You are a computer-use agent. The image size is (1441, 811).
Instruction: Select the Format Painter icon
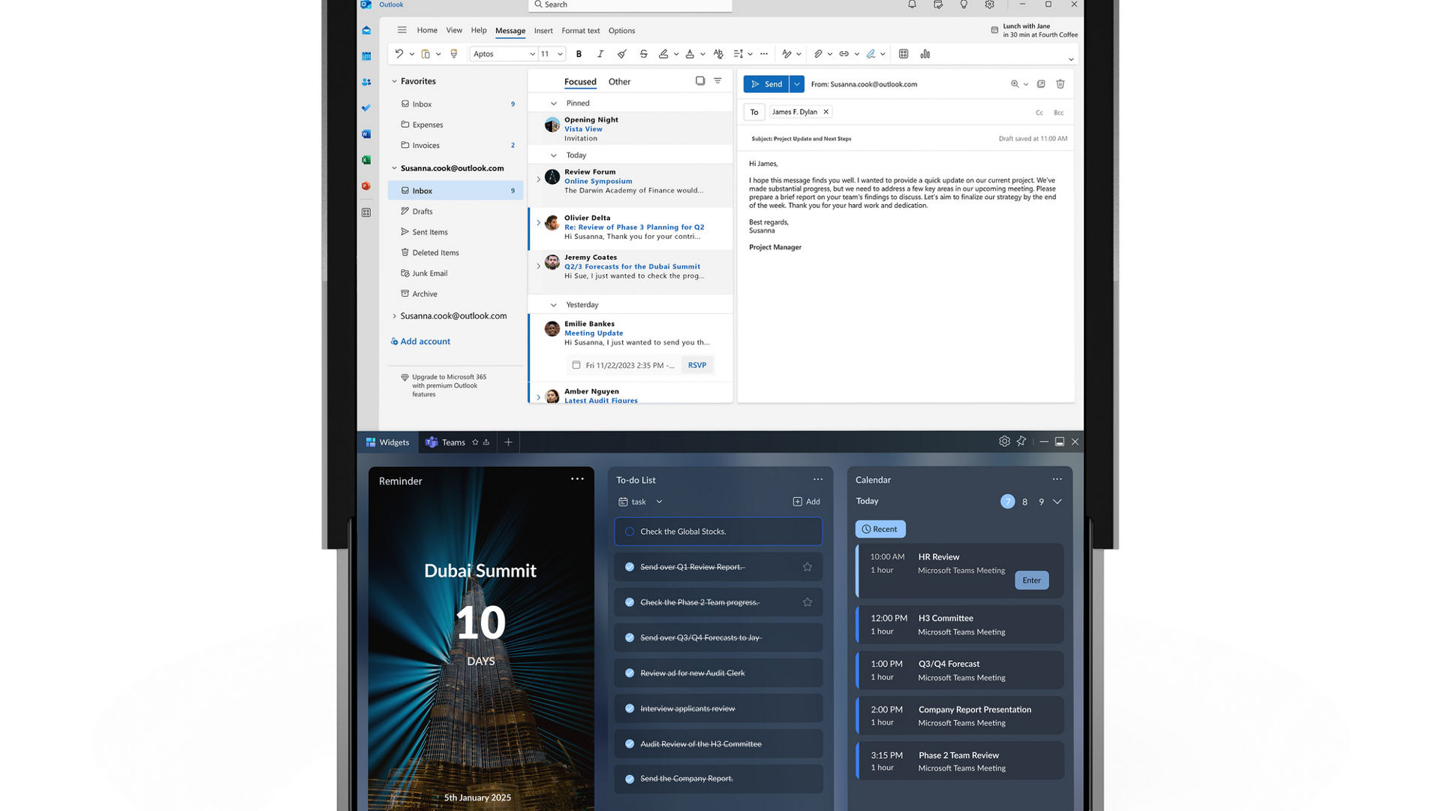(454, 54)
